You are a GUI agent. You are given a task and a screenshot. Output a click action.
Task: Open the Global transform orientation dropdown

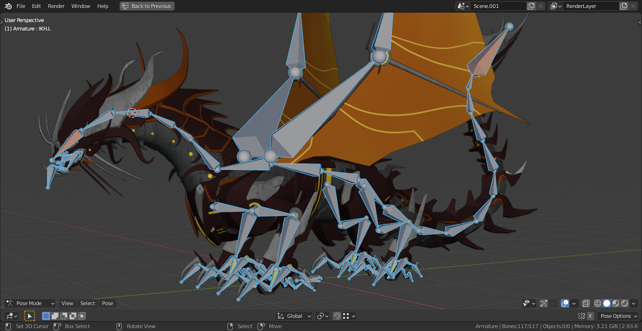pyautogui.click(x=294, y=316)
